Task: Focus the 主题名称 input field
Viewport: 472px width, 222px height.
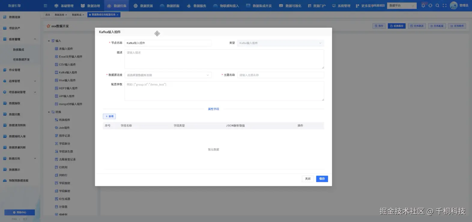Action: coord(280,75)
